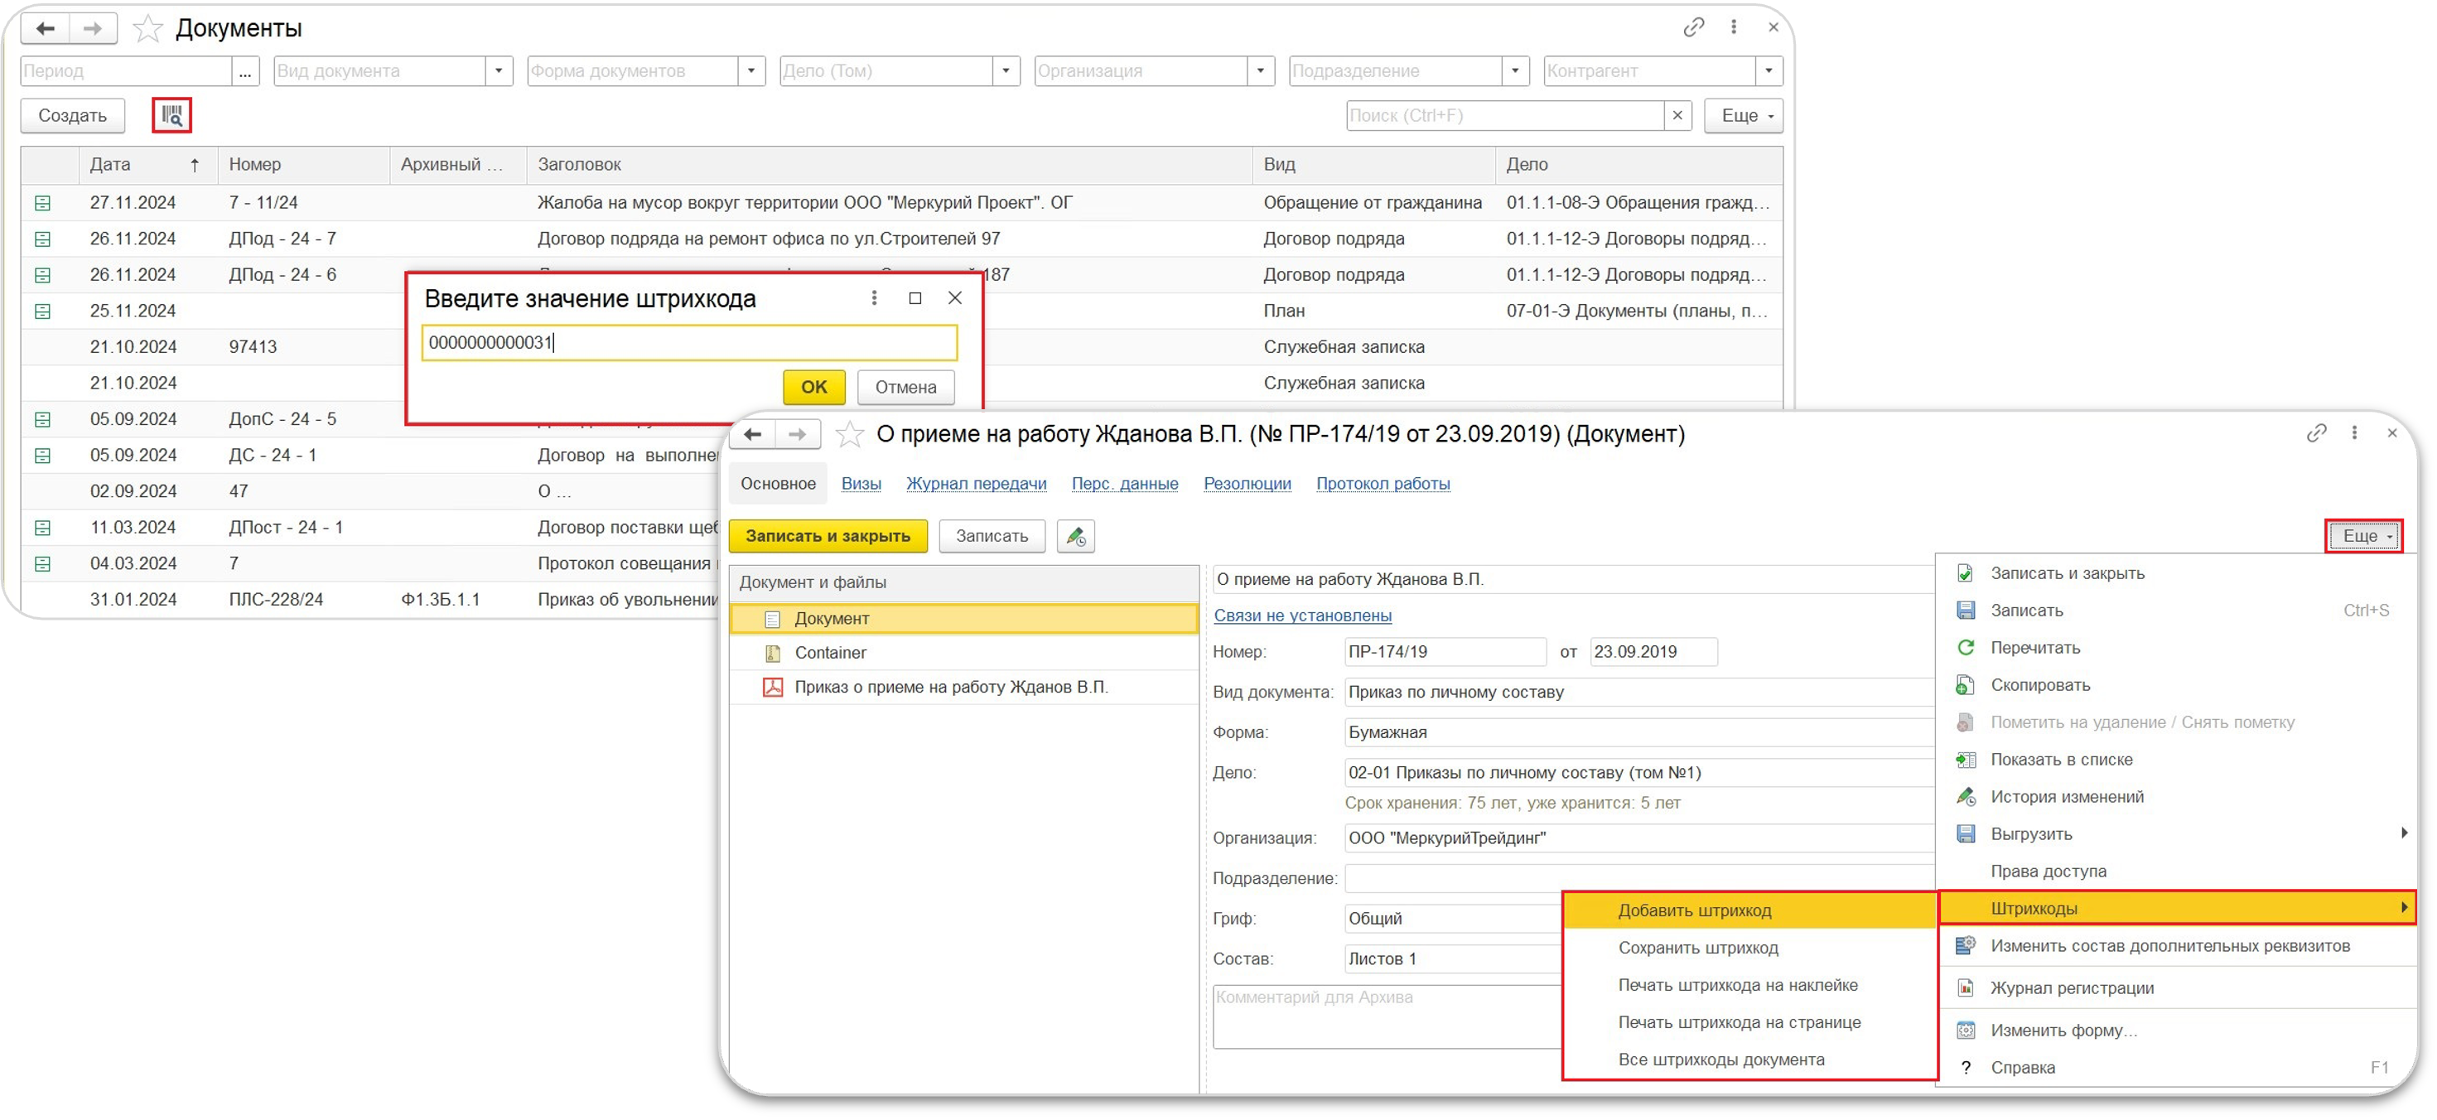
Task: Copy link to the document card window
Action: [2315, 433]
